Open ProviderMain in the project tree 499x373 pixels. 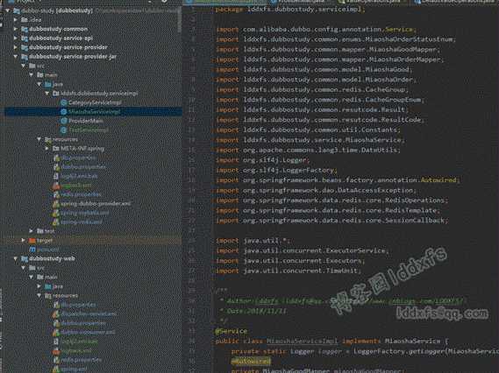(86, 121)
